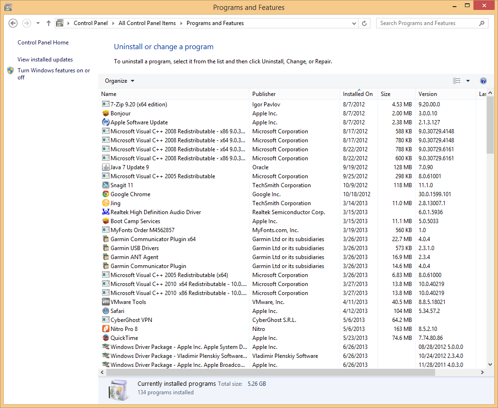Click the Jing sun icon
The width and height of the screenshot is (498, 408).
105,203
